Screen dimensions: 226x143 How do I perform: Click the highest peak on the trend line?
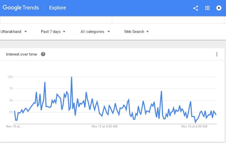point(71,77)
